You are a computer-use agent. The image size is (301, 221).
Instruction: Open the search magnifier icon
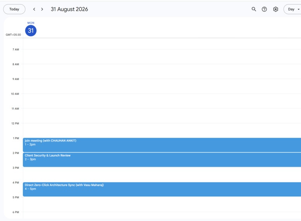tap(254, 9)
